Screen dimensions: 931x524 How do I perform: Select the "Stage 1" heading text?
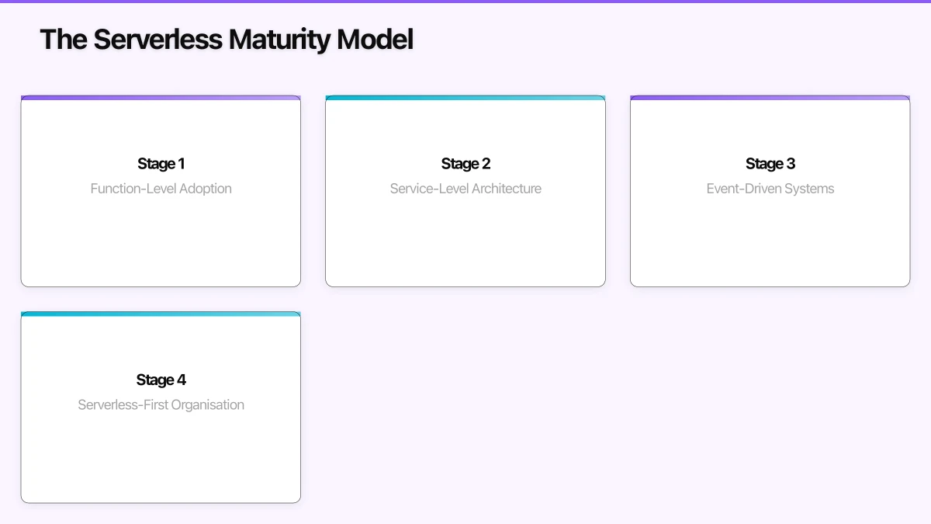click(x=161, y=164)
